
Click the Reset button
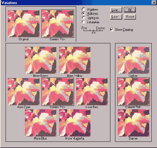point(130,17)
